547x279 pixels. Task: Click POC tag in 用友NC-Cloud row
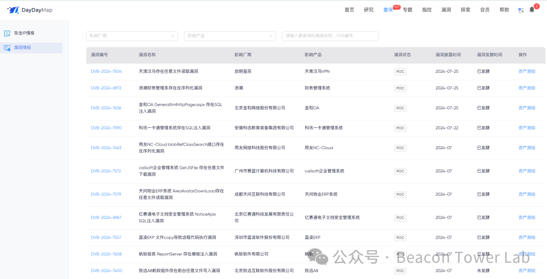400,148
